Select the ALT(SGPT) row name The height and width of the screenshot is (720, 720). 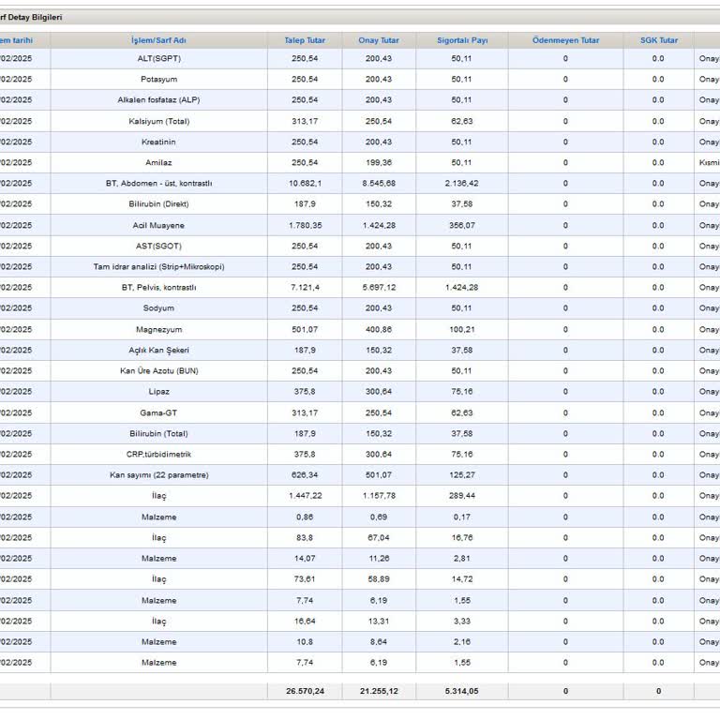[x=158, y=59]
